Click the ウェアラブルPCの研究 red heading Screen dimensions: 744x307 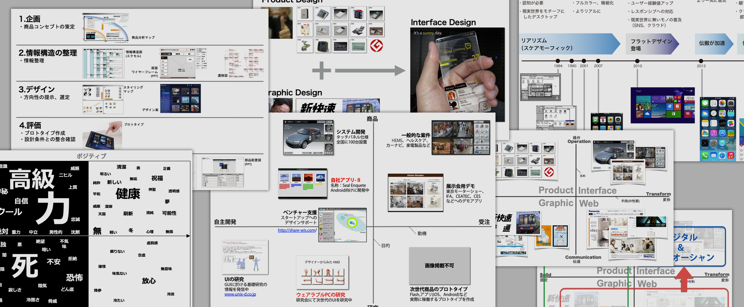321,295
